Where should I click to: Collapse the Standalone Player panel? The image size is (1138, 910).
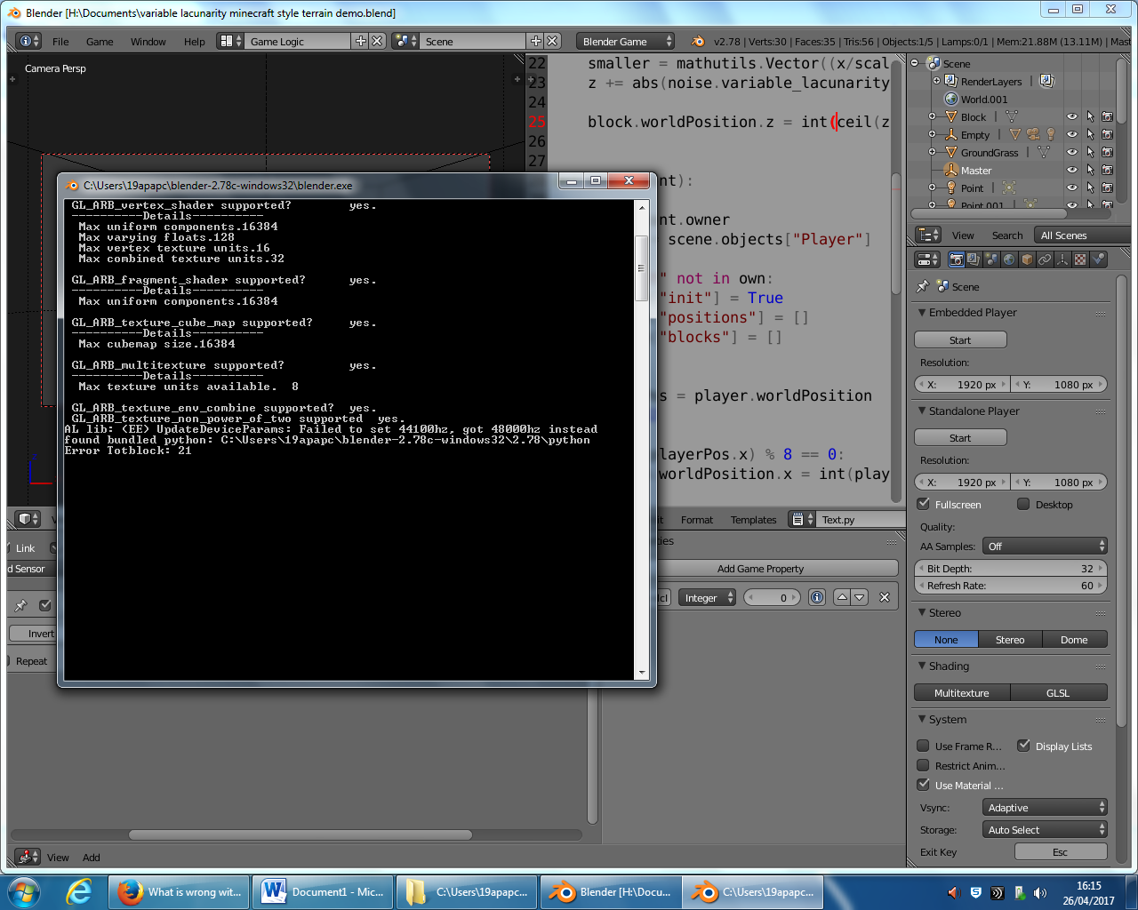point(922,411)
